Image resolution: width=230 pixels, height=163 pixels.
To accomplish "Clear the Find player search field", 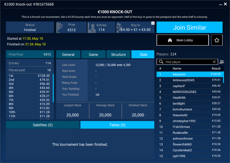I will 214,62.
